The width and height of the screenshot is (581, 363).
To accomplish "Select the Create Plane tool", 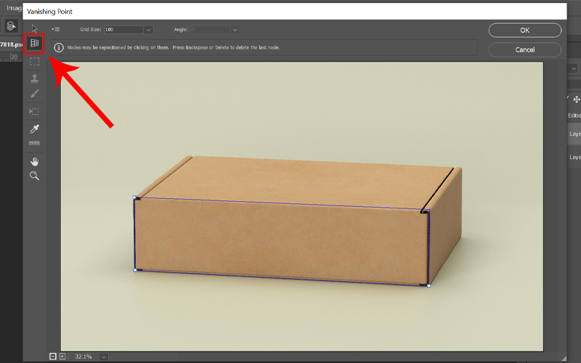I will 34,44.
